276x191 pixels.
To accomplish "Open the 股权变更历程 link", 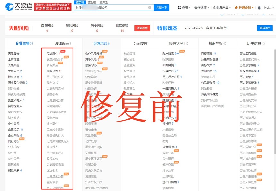I will coord(249,71).
